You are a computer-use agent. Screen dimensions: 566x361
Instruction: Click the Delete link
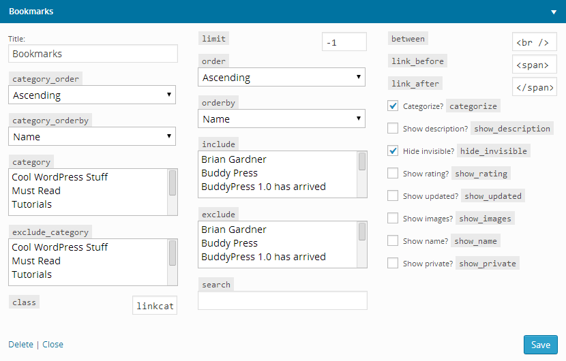click(21, 345)
